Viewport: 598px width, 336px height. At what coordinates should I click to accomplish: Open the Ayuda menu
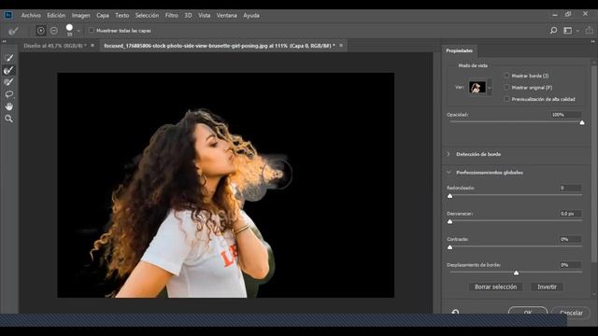tap(251, 15)
